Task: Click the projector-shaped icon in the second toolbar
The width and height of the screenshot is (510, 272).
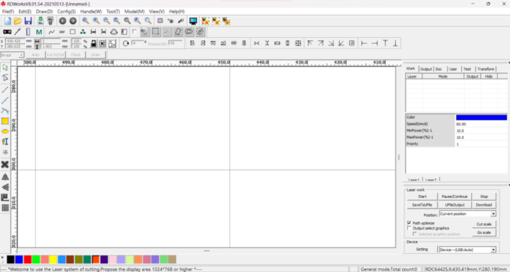Action: coord(7,32)
